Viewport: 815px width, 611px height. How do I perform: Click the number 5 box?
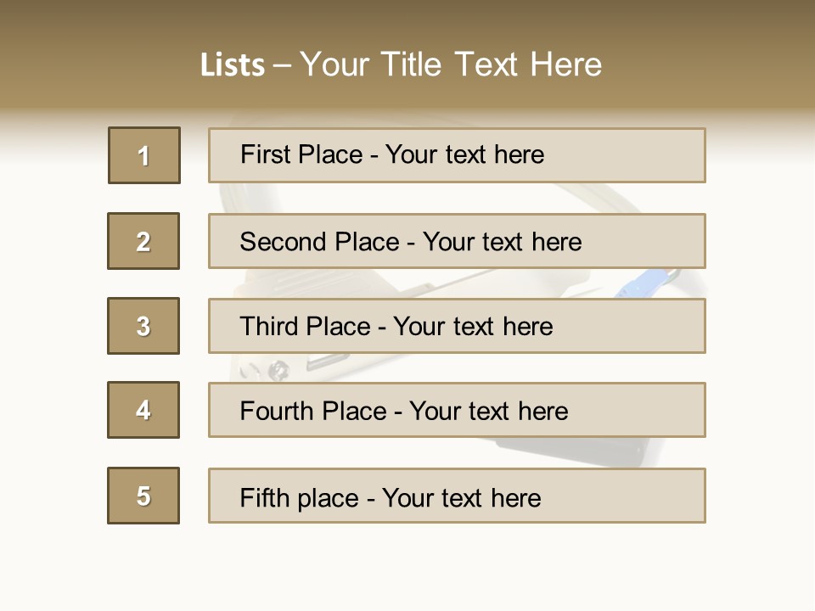[143, 496]
